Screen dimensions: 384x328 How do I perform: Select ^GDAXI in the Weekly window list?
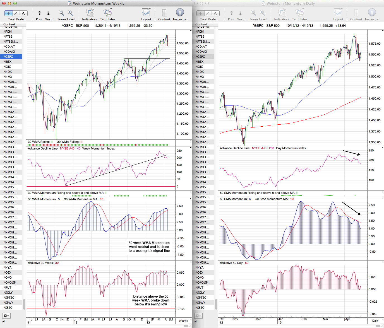click(x=11, y=52)
